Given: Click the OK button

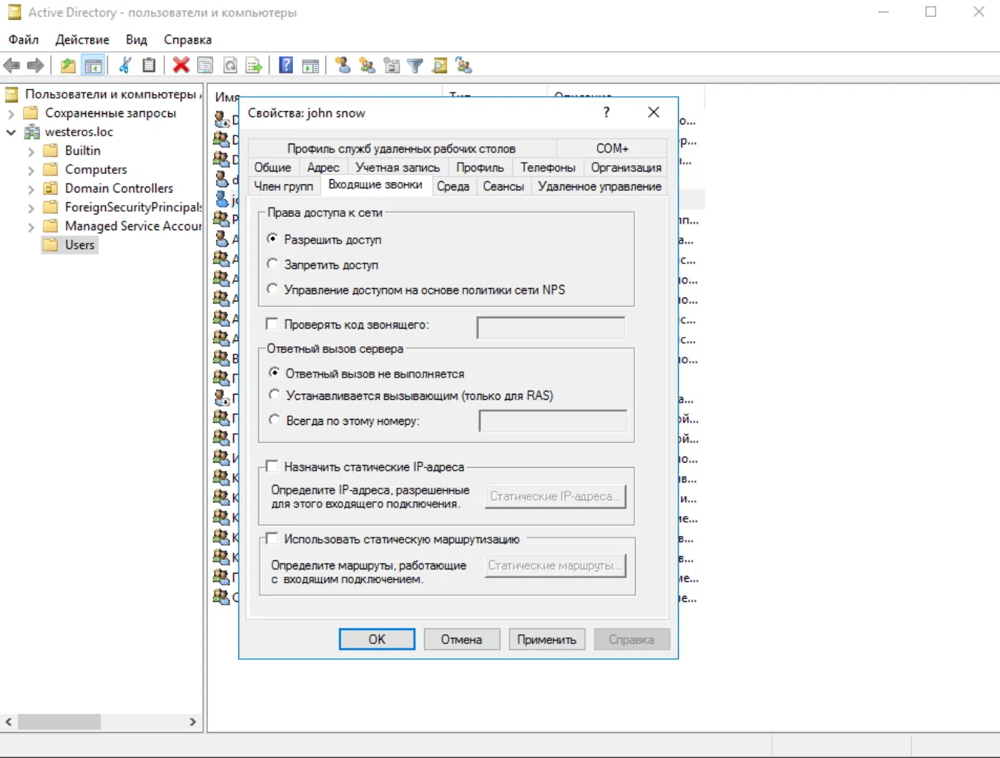Looking at the screenshot, I should pos(377,640).
